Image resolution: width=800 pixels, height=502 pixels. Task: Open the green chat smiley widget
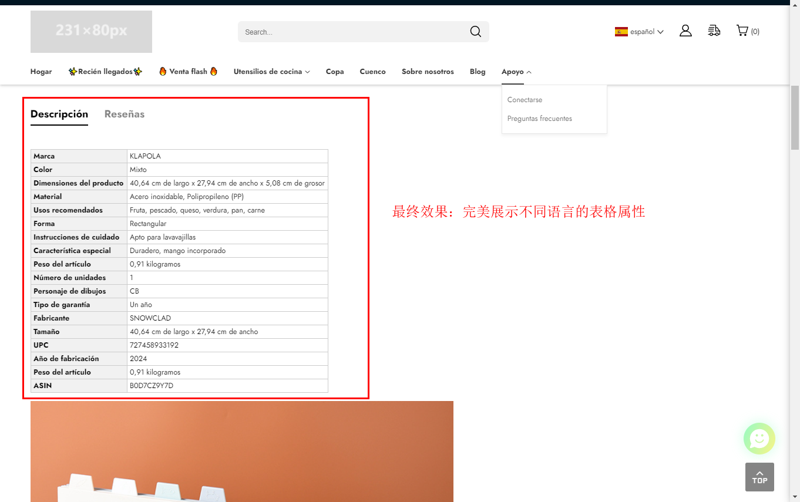click(759, 438)
